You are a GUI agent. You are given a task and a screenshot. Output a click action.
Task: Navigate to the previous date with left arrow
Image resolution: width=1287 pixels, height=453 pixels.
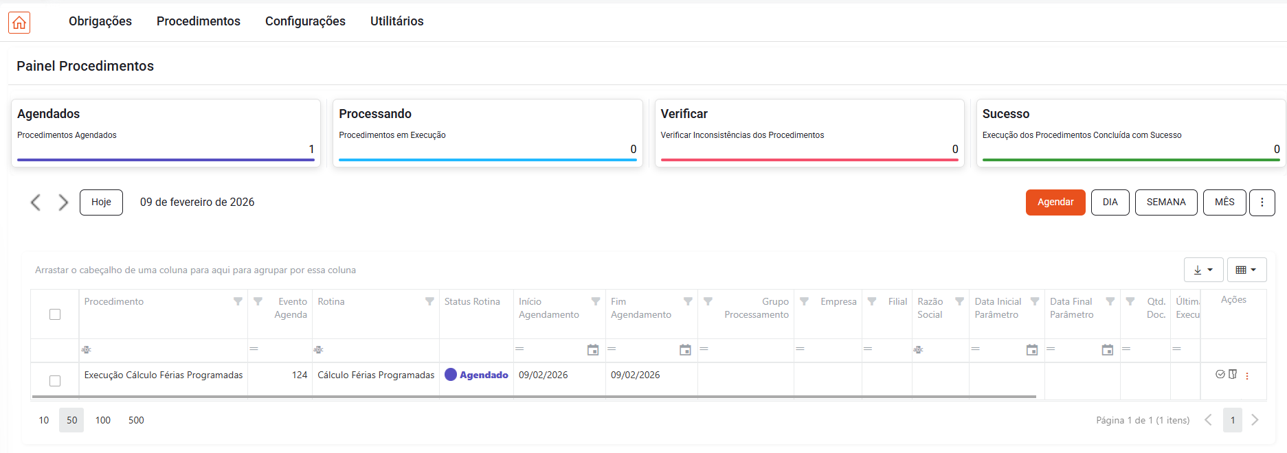tap(36, 202)
